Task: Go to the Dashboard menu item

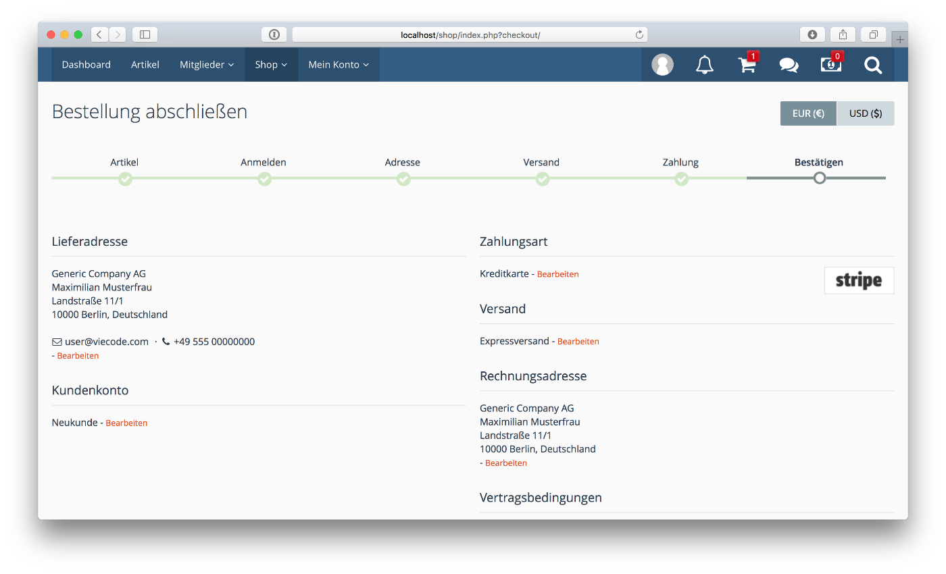Action: [86, 65]
